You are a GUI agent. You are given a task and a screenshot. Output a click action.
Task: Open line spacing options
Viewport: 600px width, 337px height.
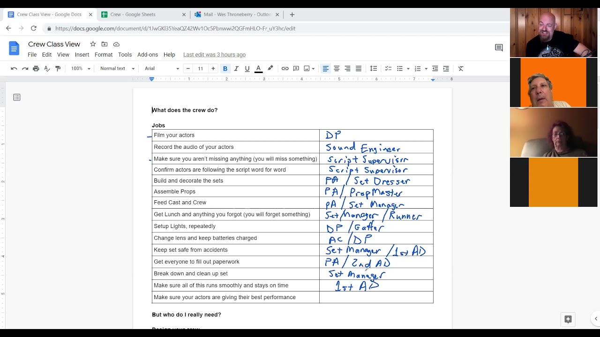(x=374, y=68)
